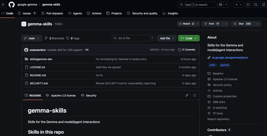This screenshot has height=136, width=267.
Task: Fork the repository with Fork button
Action: coord(212,24)
